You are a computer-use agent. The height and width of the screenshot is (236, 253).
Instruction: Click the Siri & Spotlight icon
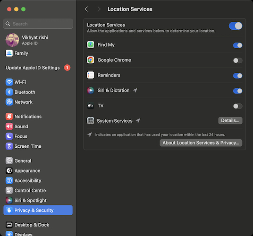point(9,200)
